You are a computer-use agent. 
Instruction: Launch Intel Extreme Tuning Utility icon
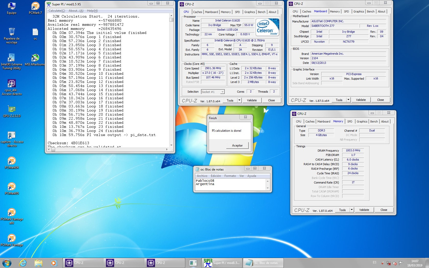pos(11,62)
